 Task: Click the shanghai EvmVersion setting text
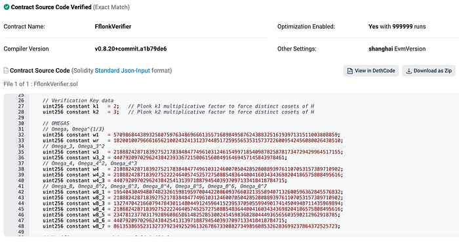397,49
